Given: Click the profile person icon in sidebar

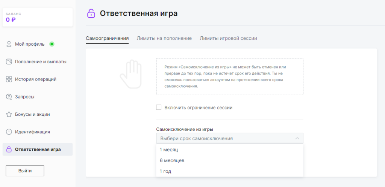Looking at the screenshot, I should [x=9, y=44].
